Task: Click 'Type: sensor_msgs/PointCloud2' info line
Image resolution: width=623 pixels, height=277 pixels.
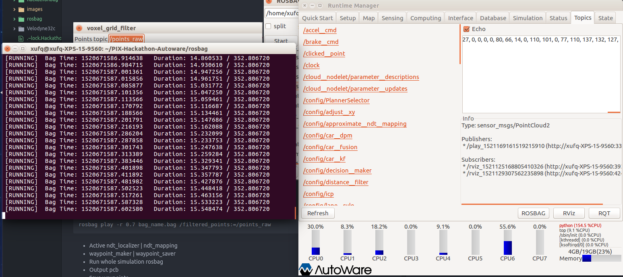Action: (x=505, y=125)
